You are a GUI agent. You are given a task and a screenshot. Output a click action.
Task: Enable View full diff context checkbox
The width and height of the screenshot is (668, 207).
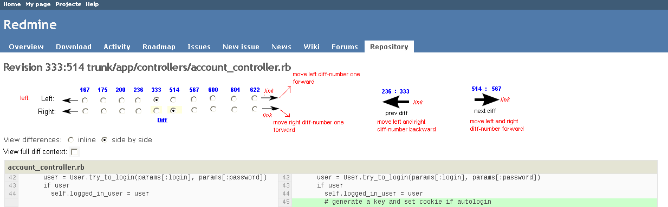click(x=75, y=152)
